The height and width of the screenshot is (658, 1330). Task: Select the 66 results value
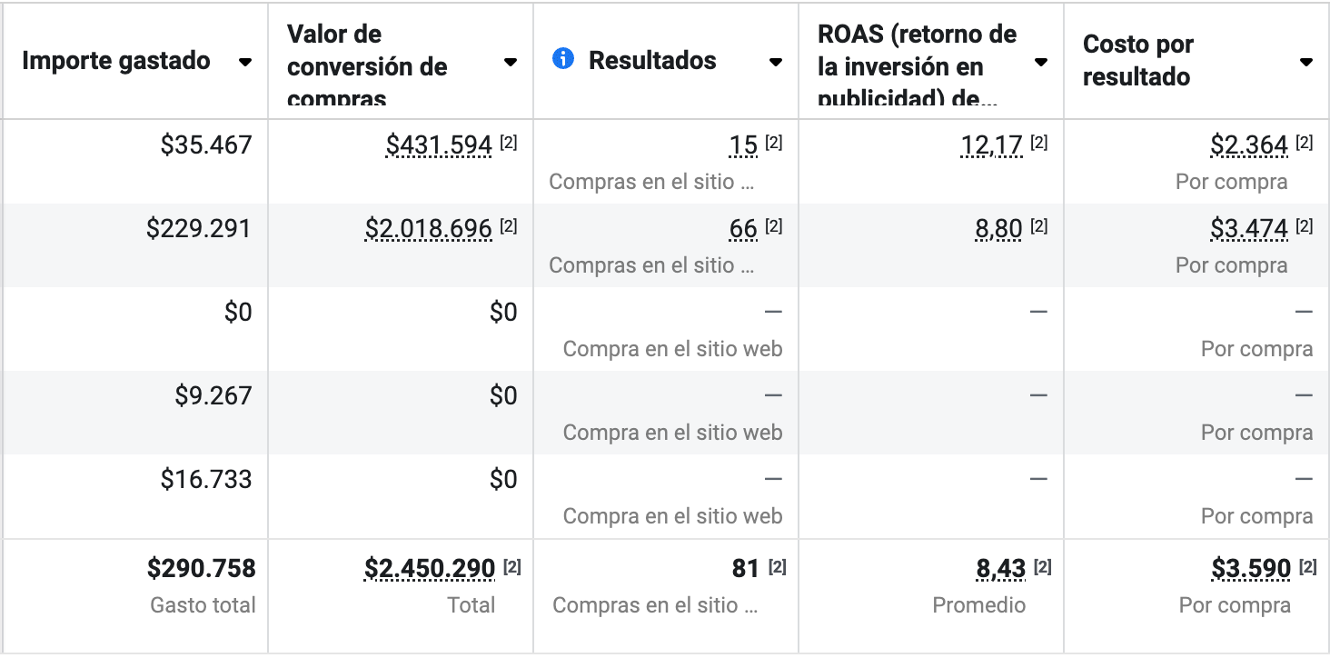pyautogui.click(x=743, y=229)
